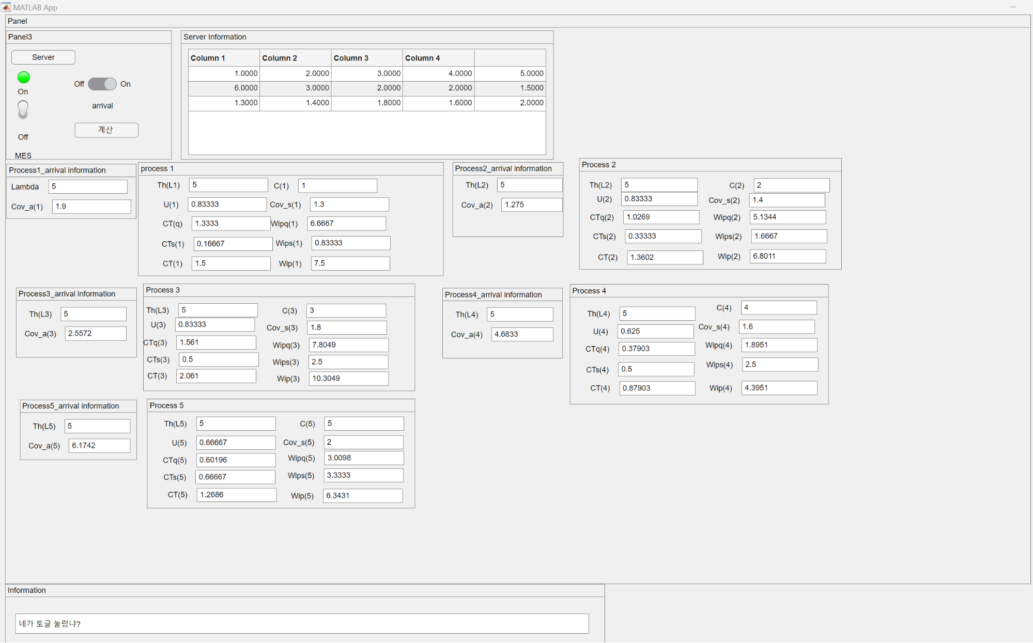Click the U(3) input field

(215, 325)
